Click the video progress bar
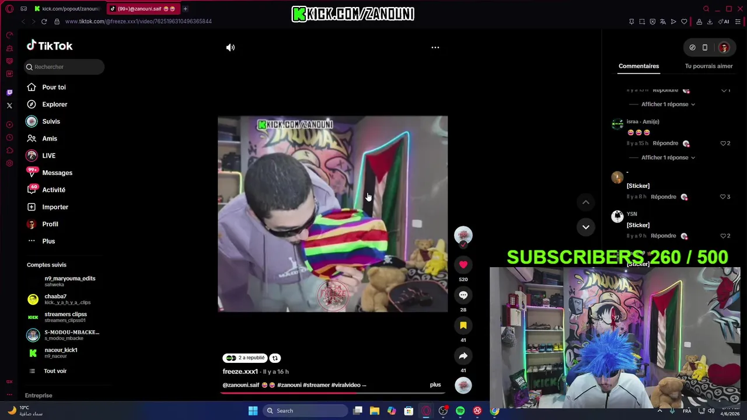This screenshot has height=420, width=747. [x=333, y=393]
